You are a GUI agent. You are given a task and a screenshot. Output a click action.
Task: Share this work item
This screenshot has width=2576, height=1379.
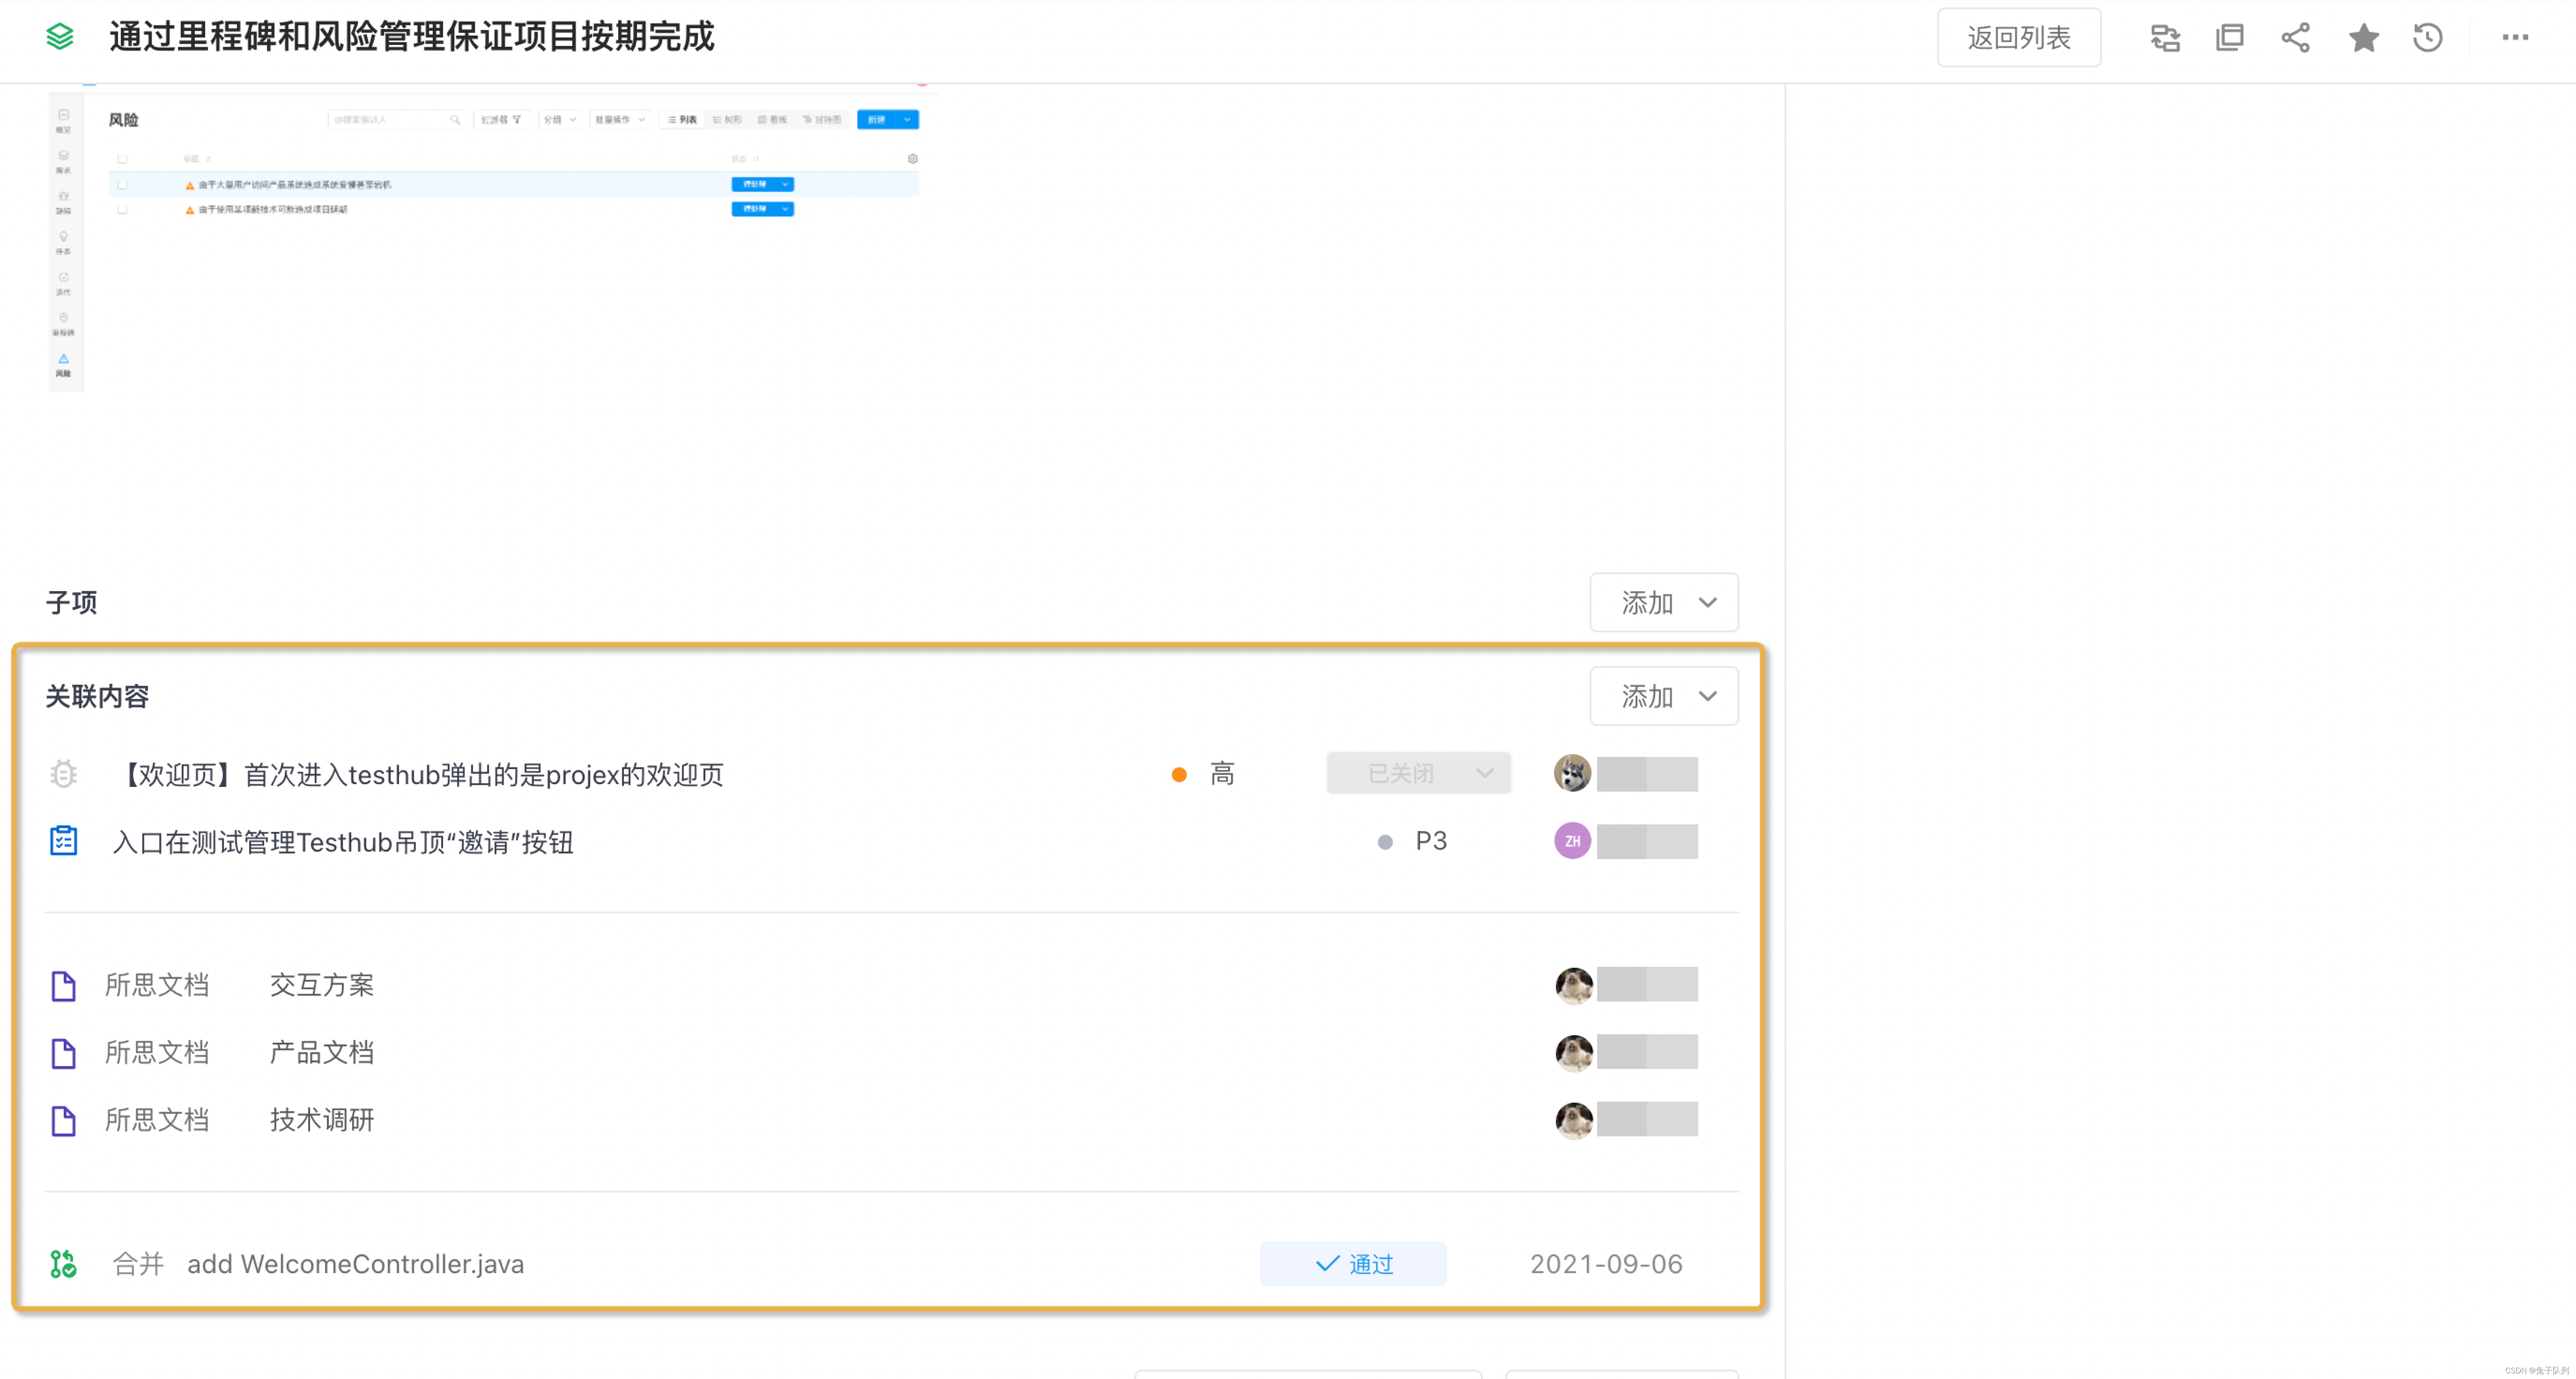point(2295,38)
